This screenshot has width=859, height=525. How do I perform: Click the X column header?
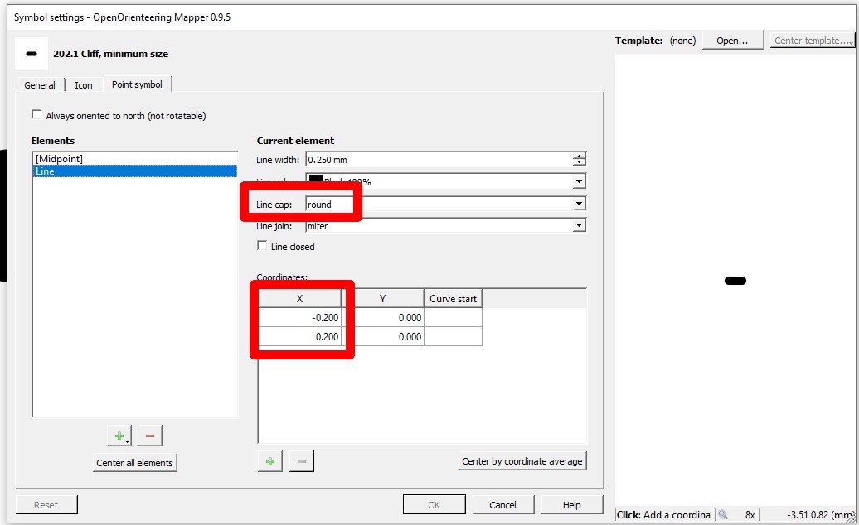pyautogui.click(x=299, y=299)
